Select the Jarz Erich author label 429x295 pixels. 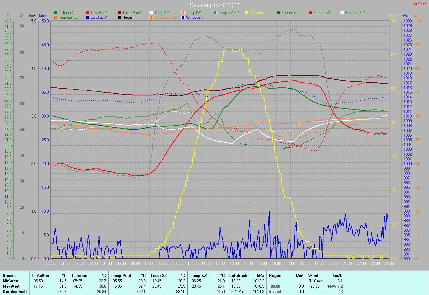tap(419, 4)
